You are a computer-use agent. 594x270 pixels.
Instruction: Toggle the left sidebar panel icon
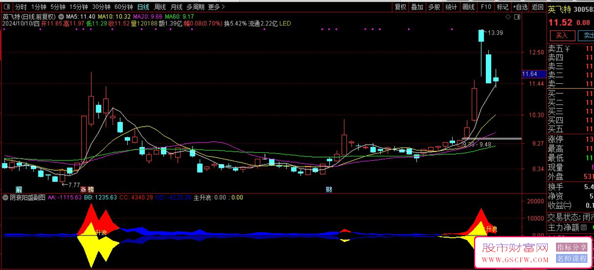(7, 7)
